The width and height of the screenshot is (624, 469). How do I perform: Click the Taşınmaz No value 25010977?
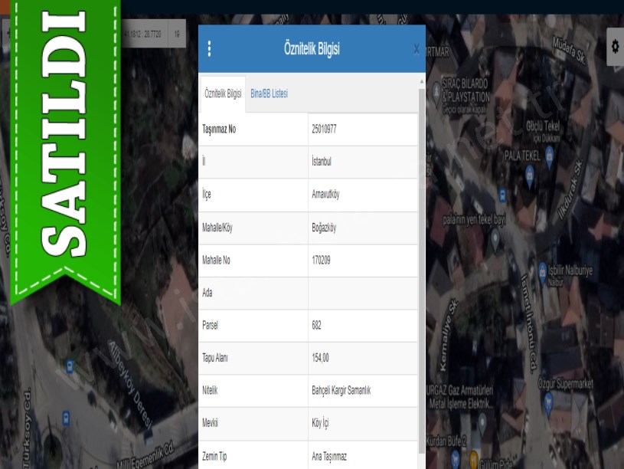[x=325, y=130]
